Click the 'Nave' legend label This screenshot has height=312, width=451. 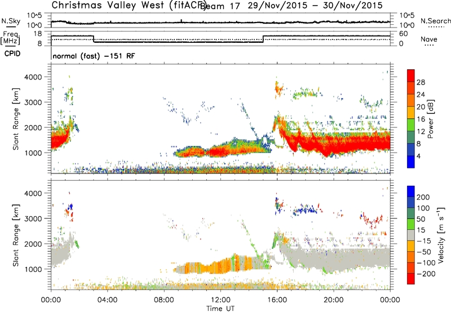tap(429, 39)
